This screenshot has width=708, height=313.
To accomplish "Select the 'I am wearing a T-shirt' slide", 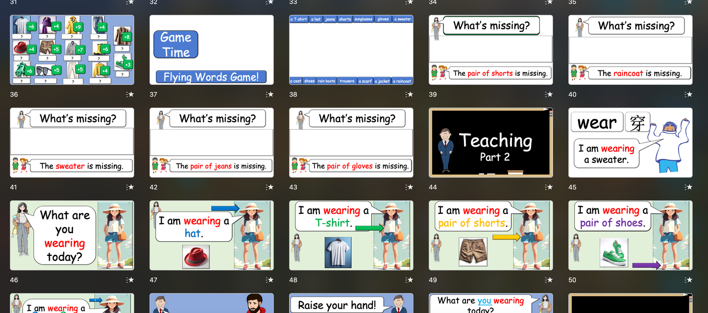I will (x=351, y=235).
